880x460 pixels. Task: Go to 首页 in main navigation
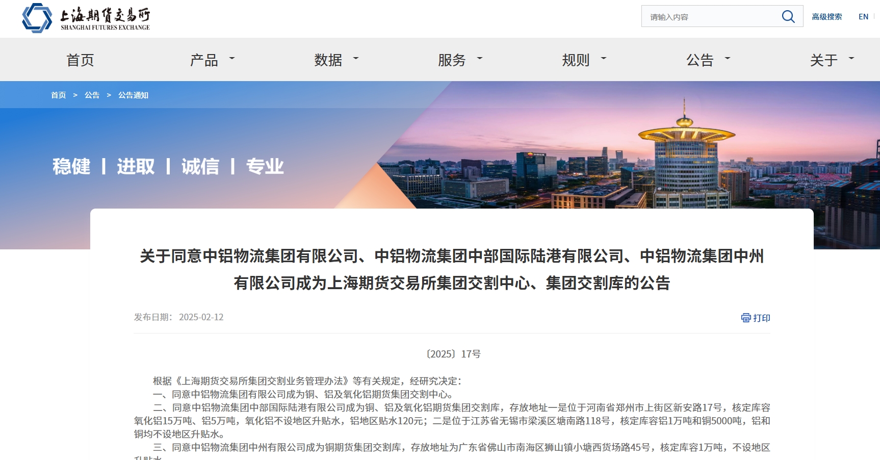tap(81, 60)
